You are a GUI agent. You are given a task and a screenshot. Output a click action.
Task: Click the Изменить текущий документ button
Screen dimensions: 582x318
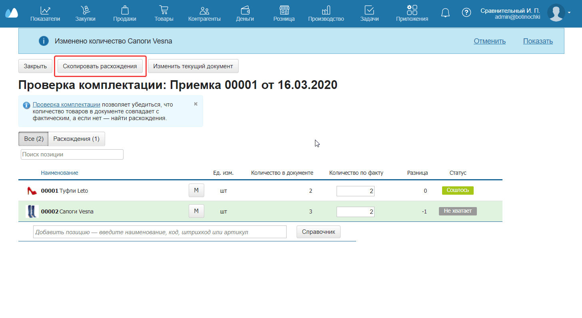[x=193, y=66]
